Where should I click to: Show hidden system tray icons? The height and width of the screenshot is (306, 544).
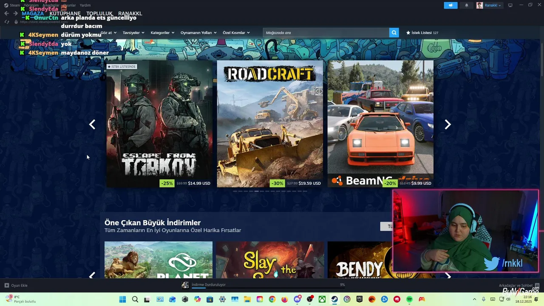tap(474, 299)
